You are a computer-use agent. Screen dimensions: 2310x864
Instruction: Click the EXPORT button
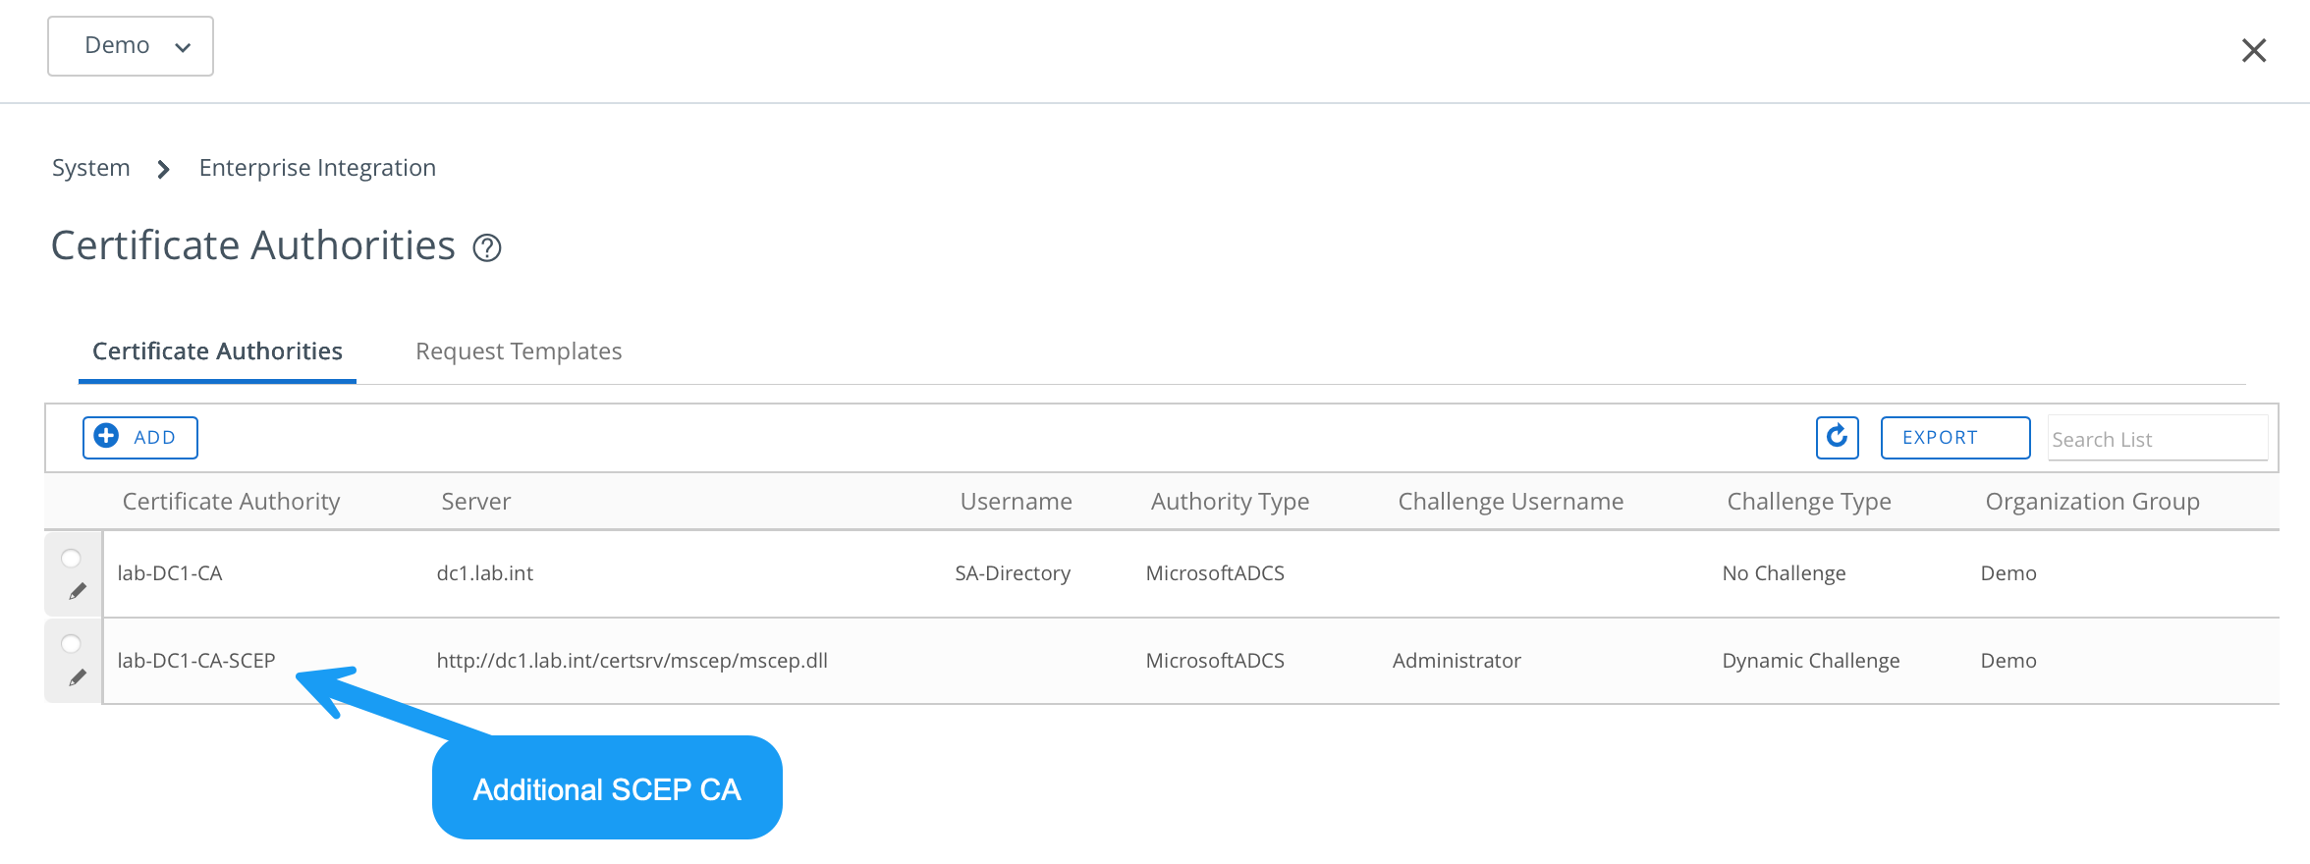[1954, 438]
